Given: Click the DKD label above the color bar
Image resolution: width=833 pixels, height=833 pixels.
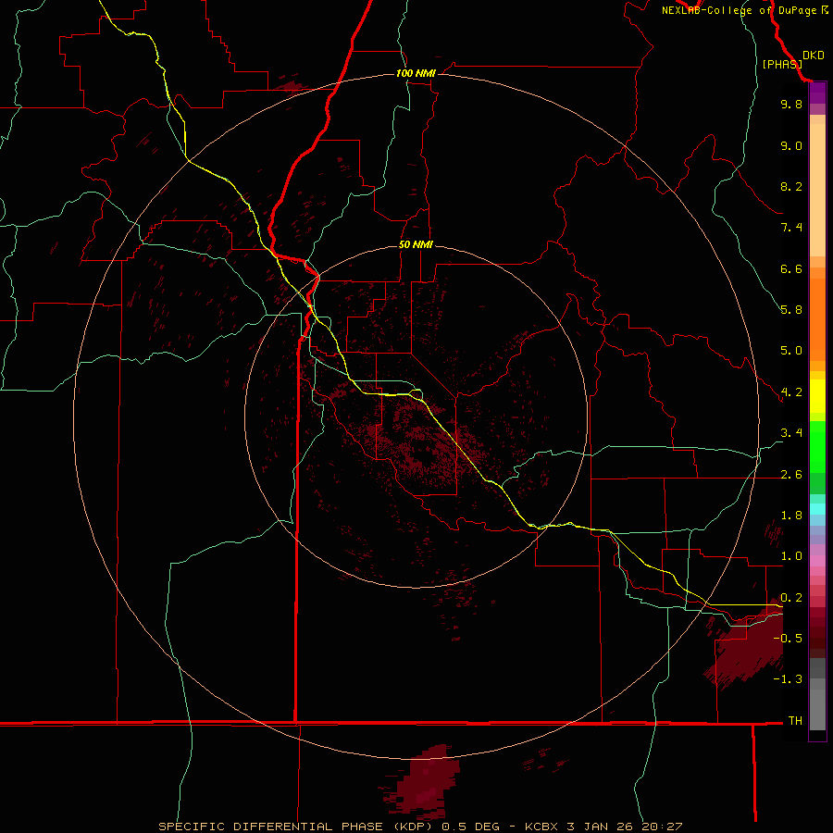Looking at the screenshot, I should click(x=814, y=56).
